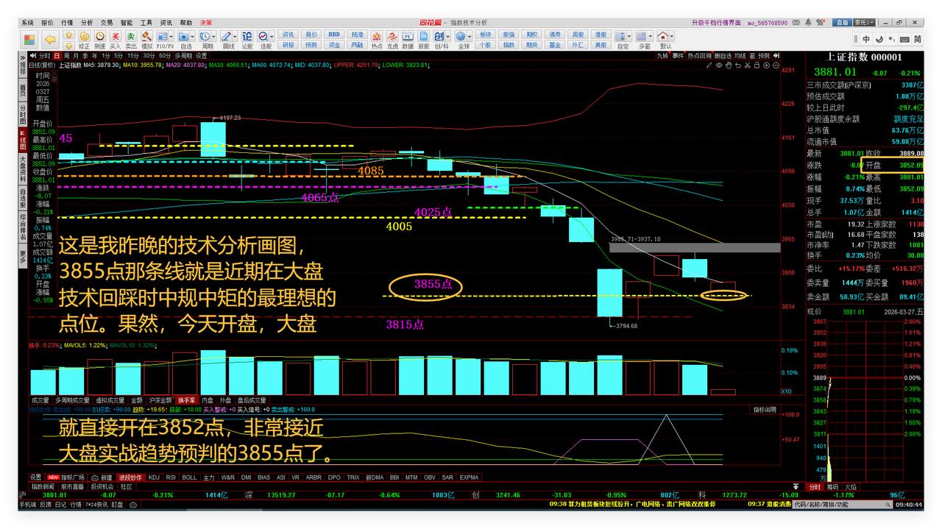Open the 委托 dropdown in title bar
Image resolution: width=942 pixels, height=529 pixels.
864,23
